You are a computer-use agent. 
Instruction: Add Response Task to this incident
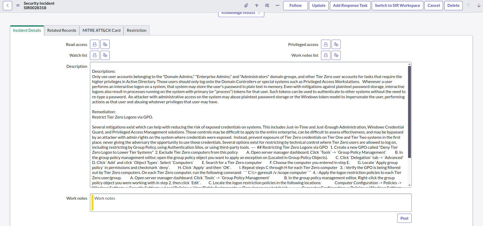pyautogui.click(x=350, y=6)
